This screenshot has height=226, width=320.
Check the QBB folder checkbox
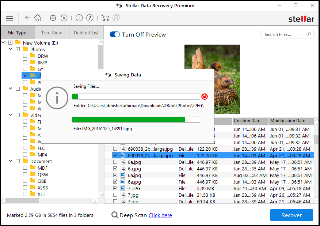point(25,181)
